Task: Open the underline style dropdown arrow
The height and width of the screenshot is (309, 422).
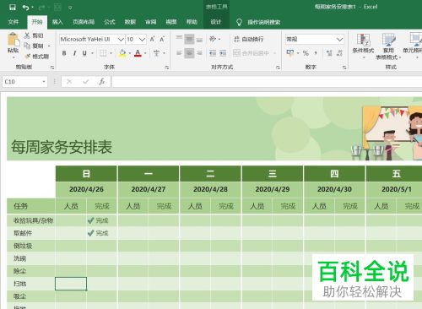Action: [x=92, y=53]
